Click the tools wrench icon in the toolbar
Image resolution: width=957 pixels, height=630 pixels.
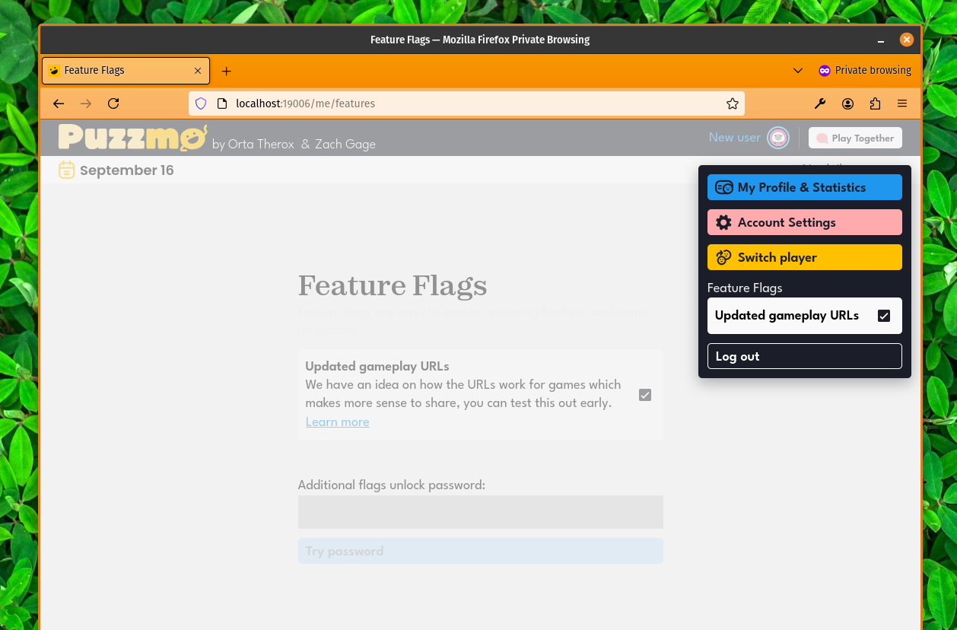[x=820, y=103]
